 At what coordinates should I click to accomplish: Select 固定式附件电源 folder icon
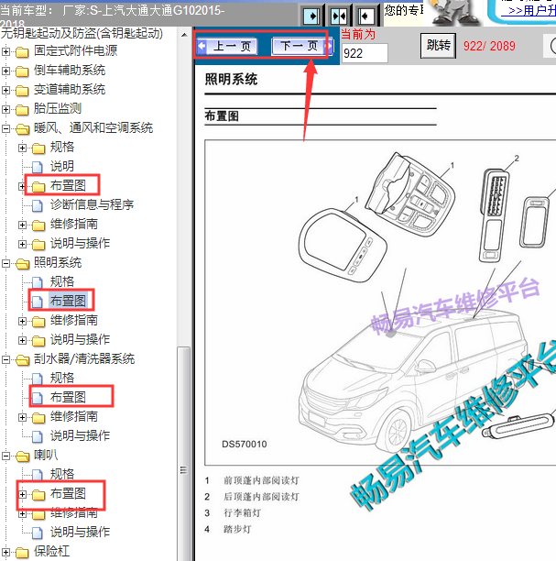[x=22, y=52]
